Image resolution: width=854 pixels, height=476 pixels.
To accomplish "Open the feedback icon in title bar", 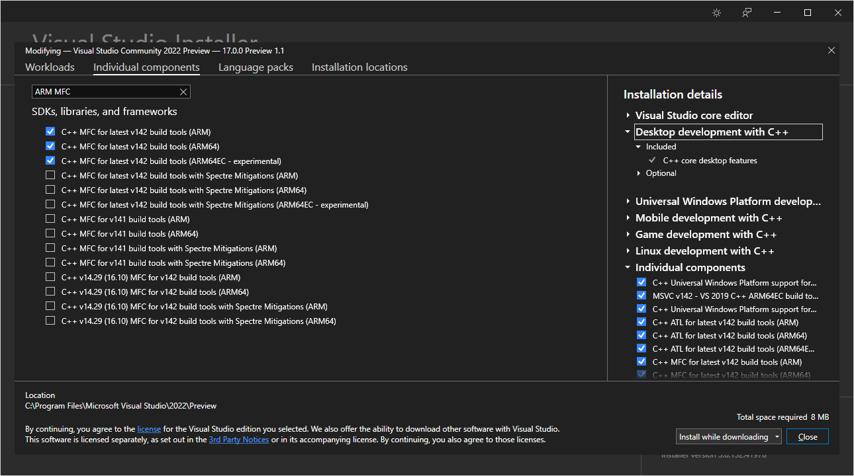I will tap(747, 13).
